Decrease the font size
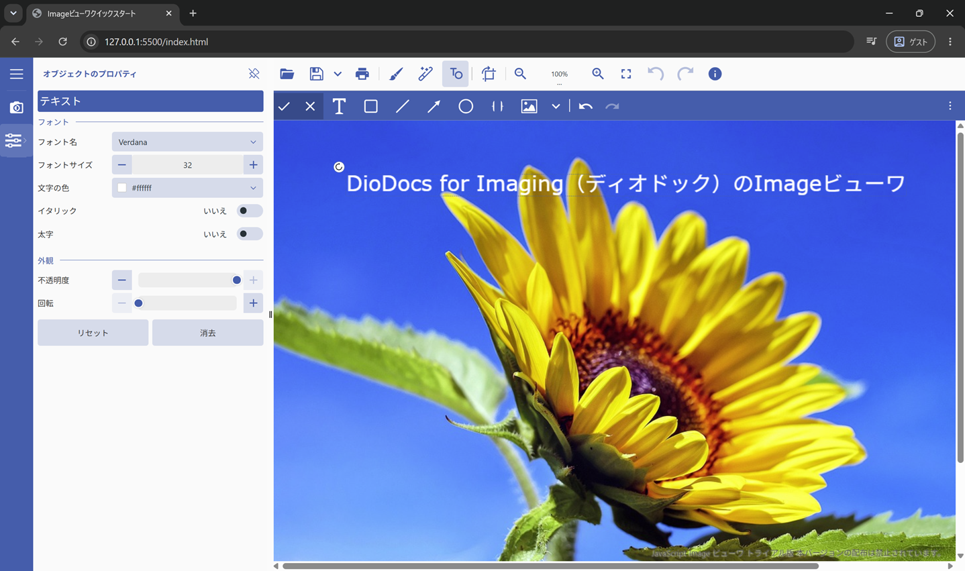This screenshot has width=965, height=571. click(x=121, y=165)
